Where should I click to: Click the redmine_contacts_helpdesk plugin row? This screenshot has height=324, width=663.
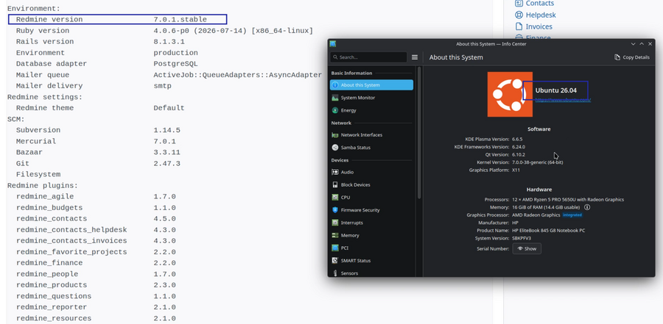[96, 230]
